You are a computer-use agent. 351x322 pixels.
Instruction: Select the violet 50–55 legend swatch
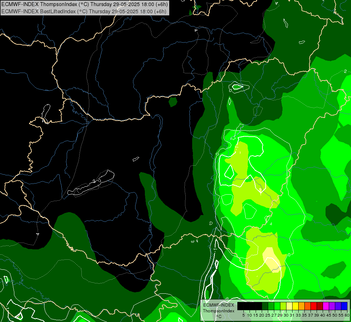click(x=338, y=306)
